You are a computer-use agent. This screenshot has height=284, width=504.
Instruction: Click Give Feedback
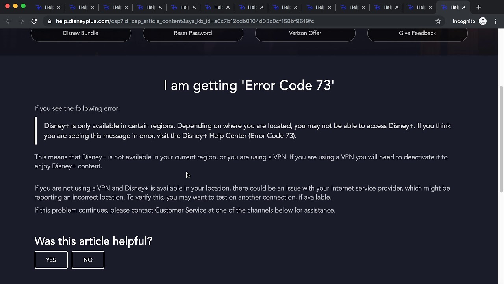[x=417, y=33]
